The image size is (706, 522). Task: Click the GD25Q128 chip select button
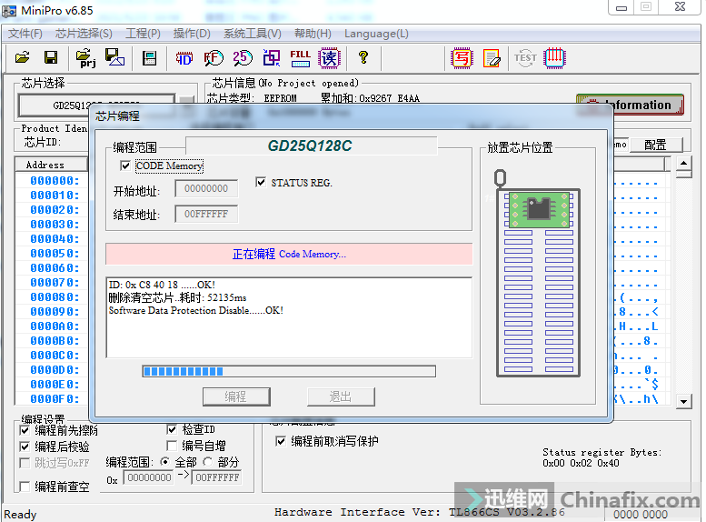[x=96, y=105]
